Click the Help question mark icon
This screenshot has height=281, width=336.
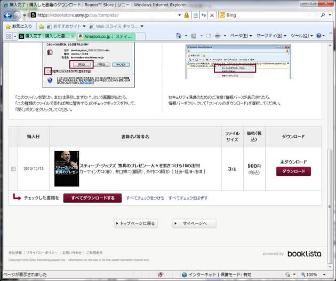(318, 36)
